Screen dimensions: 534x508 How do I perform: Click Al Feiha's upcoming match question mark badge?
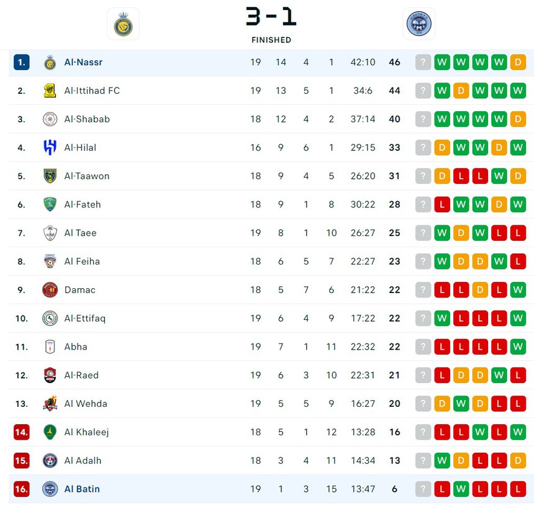(x=423, y=261)
